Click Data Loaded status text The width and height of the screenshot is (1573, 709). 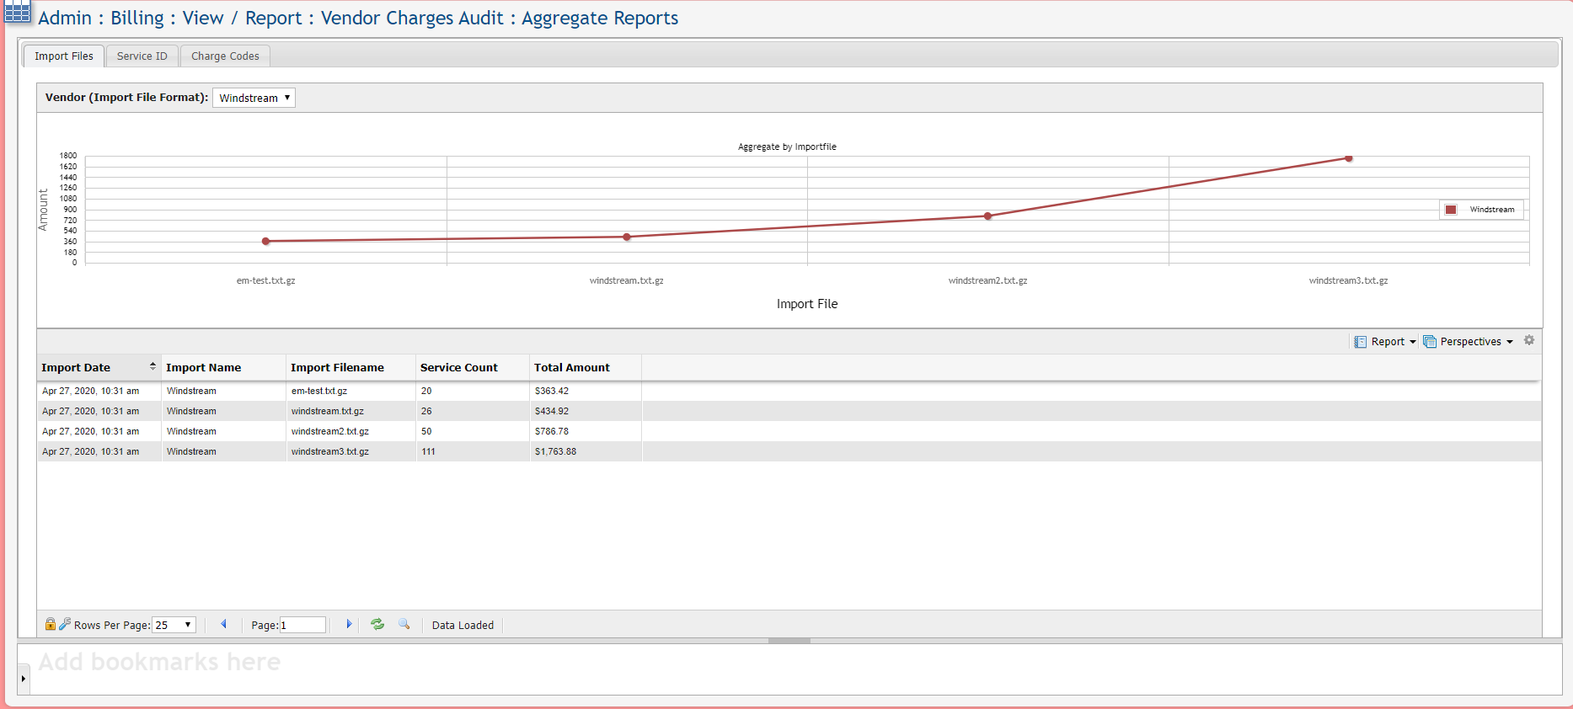tap(463, 625)
